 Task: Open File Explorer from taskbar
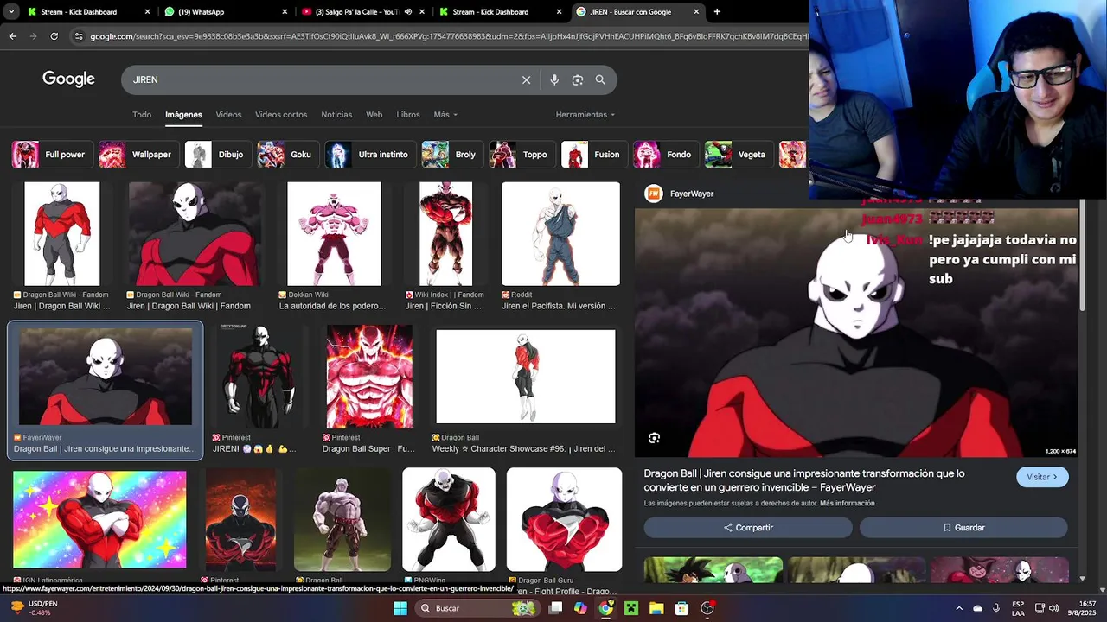click(x=656, y=608)
